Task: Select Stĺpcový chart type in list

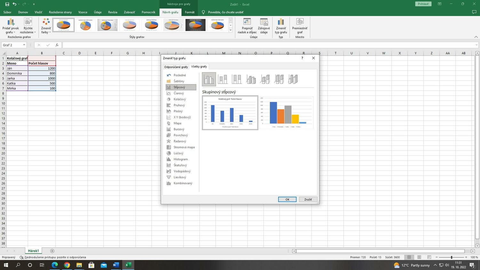Action: 181,87
